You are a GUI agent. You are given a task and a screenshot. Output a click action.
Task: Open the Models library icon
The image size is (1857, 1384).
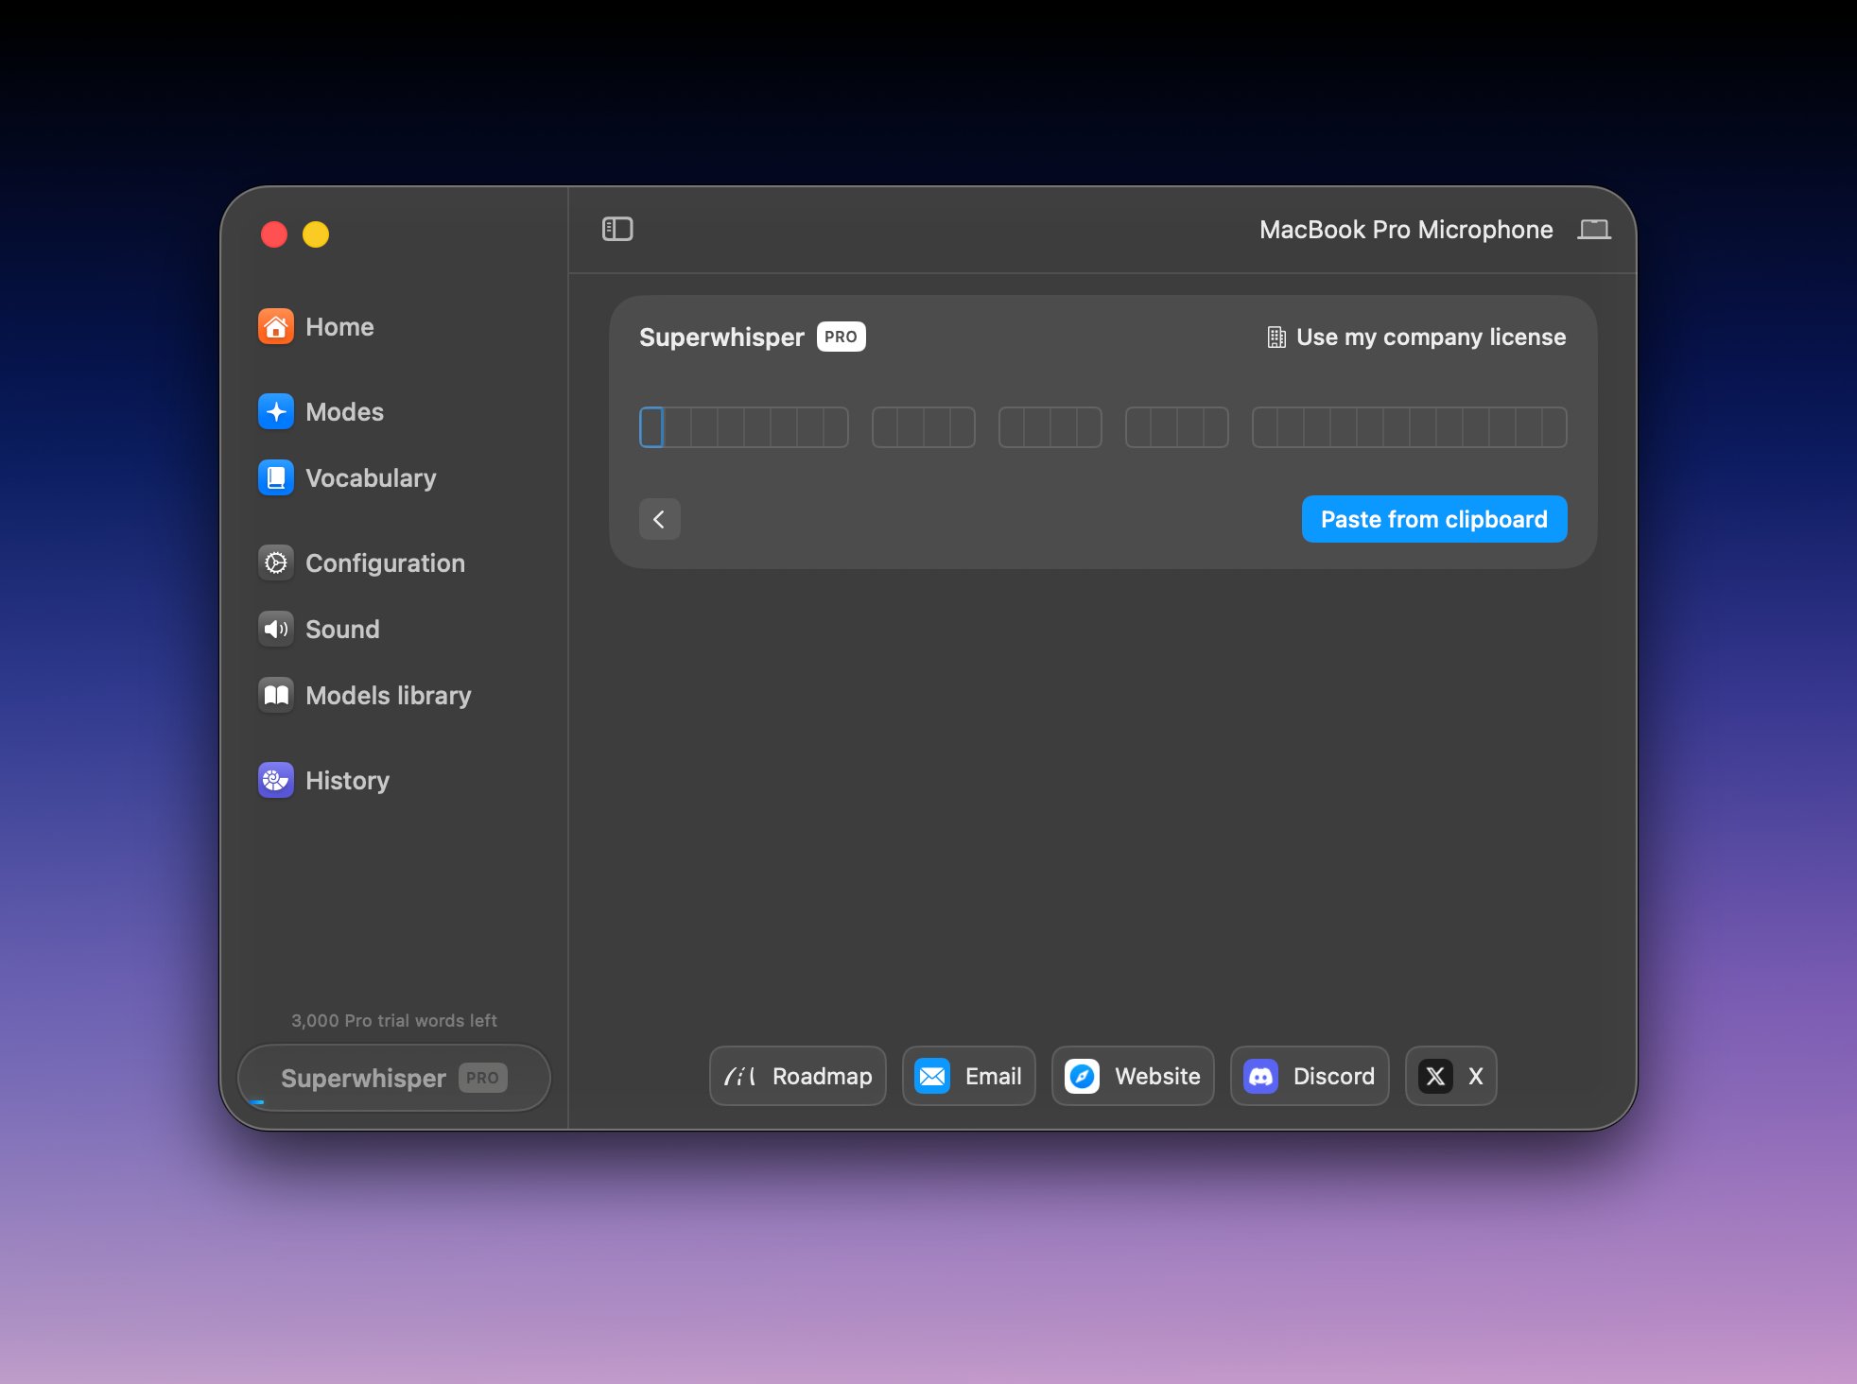[276, 696]
